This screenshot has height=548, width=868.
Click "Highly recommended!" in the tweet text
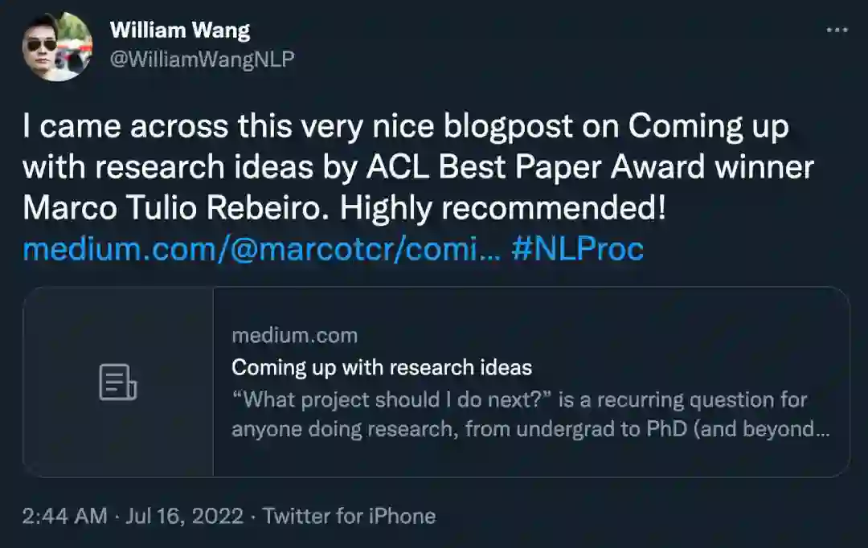(502, 209)
